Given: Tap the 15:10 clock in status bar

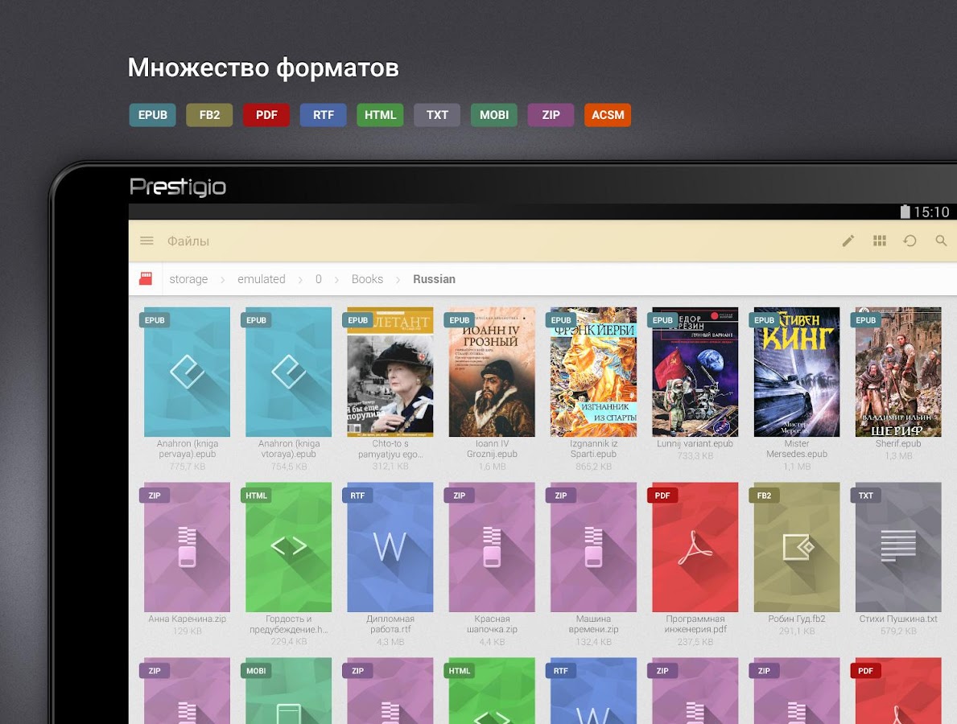Looking at the screenshot, I should tap(931, 212).
